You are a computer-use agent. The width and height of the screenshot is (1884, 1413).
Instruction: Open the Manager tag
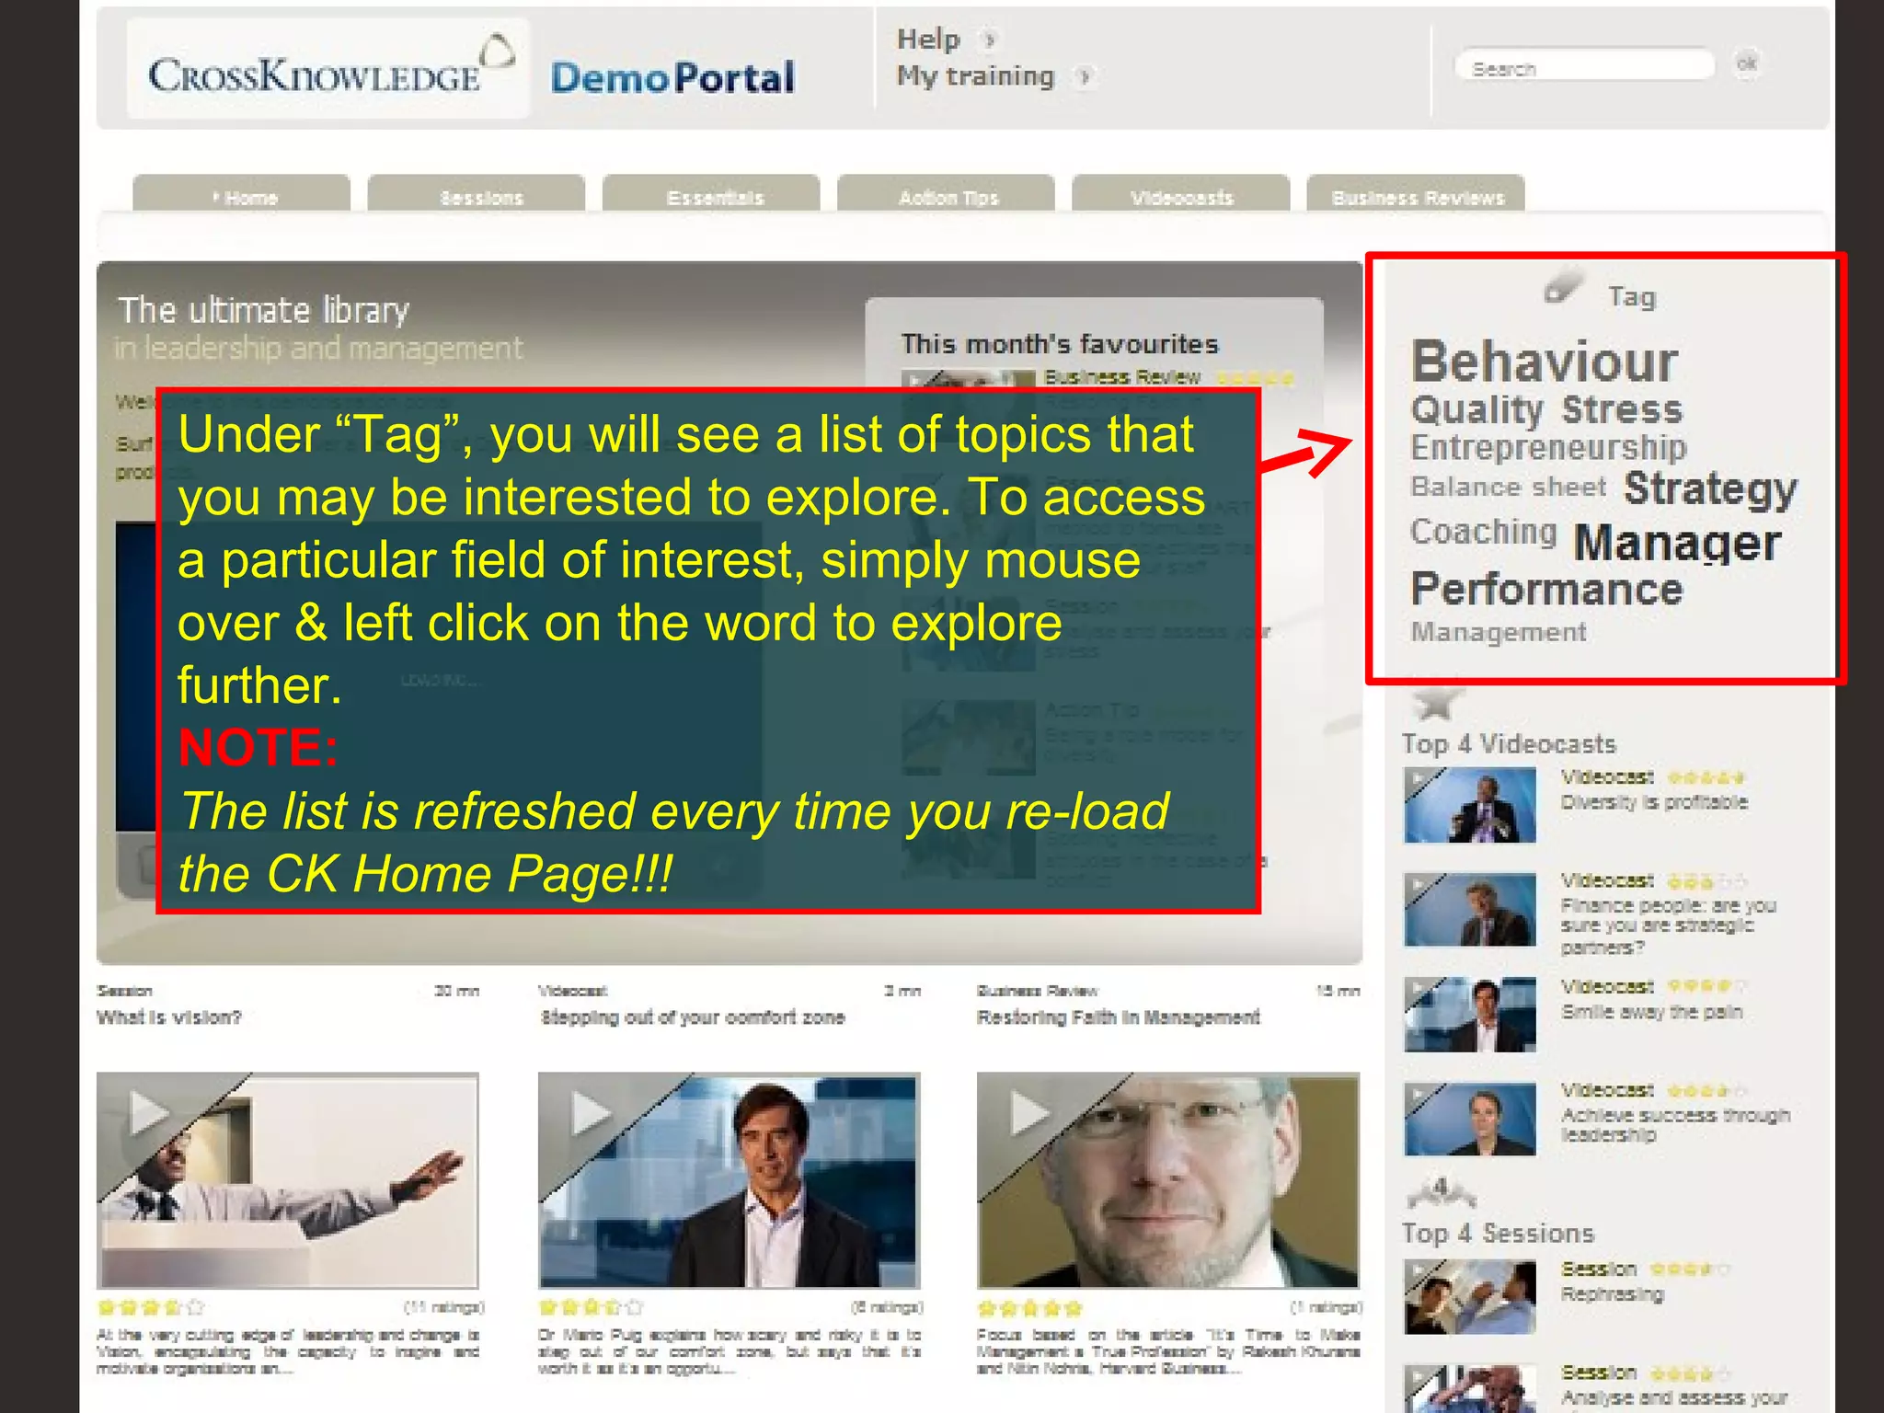[1677, 542]
